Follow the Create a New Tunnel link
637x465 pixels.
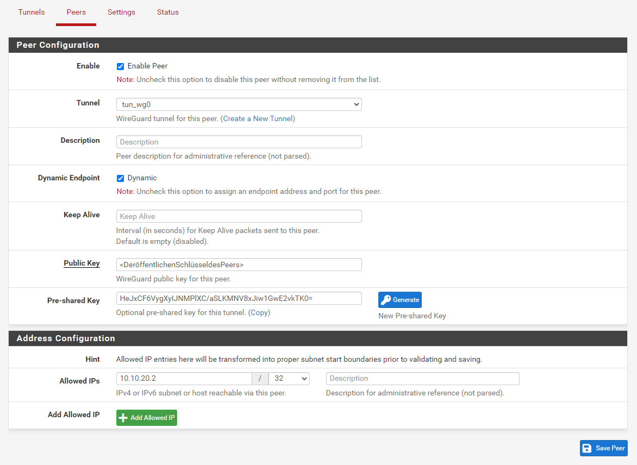tap(258, 118)
